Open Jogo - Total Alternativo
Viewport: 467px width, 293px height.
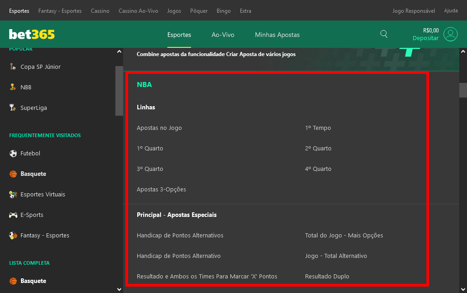click(x=336, y=256)
